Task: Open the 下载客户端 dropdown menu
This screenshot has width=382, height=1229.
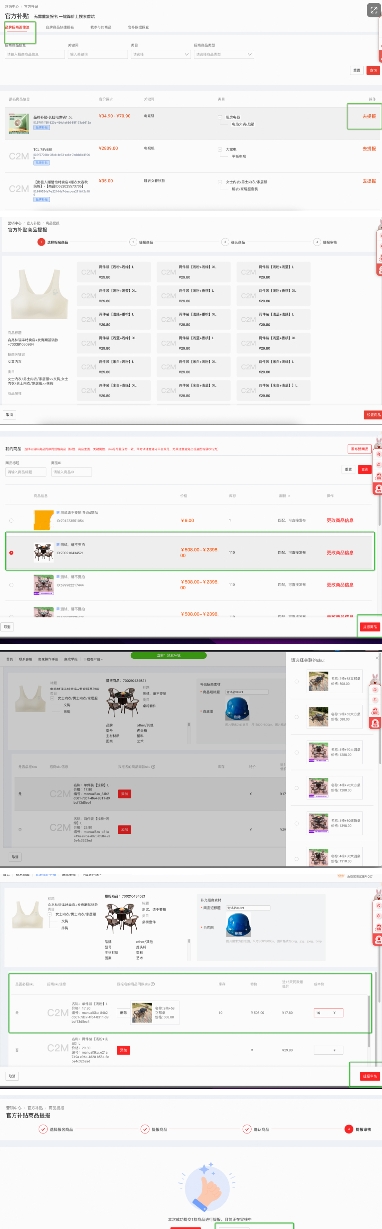Action: pyautogui.click(x=93, y=659)
